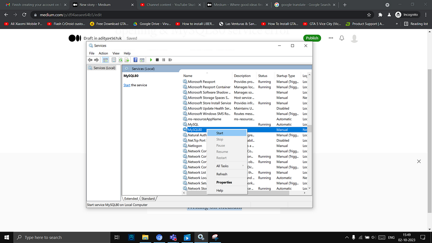The height and width of the screenshot is (243, 432).
Task: Toggle Show/Hide Console Tree toolbar icon
Action: click(x=105, y=60)
